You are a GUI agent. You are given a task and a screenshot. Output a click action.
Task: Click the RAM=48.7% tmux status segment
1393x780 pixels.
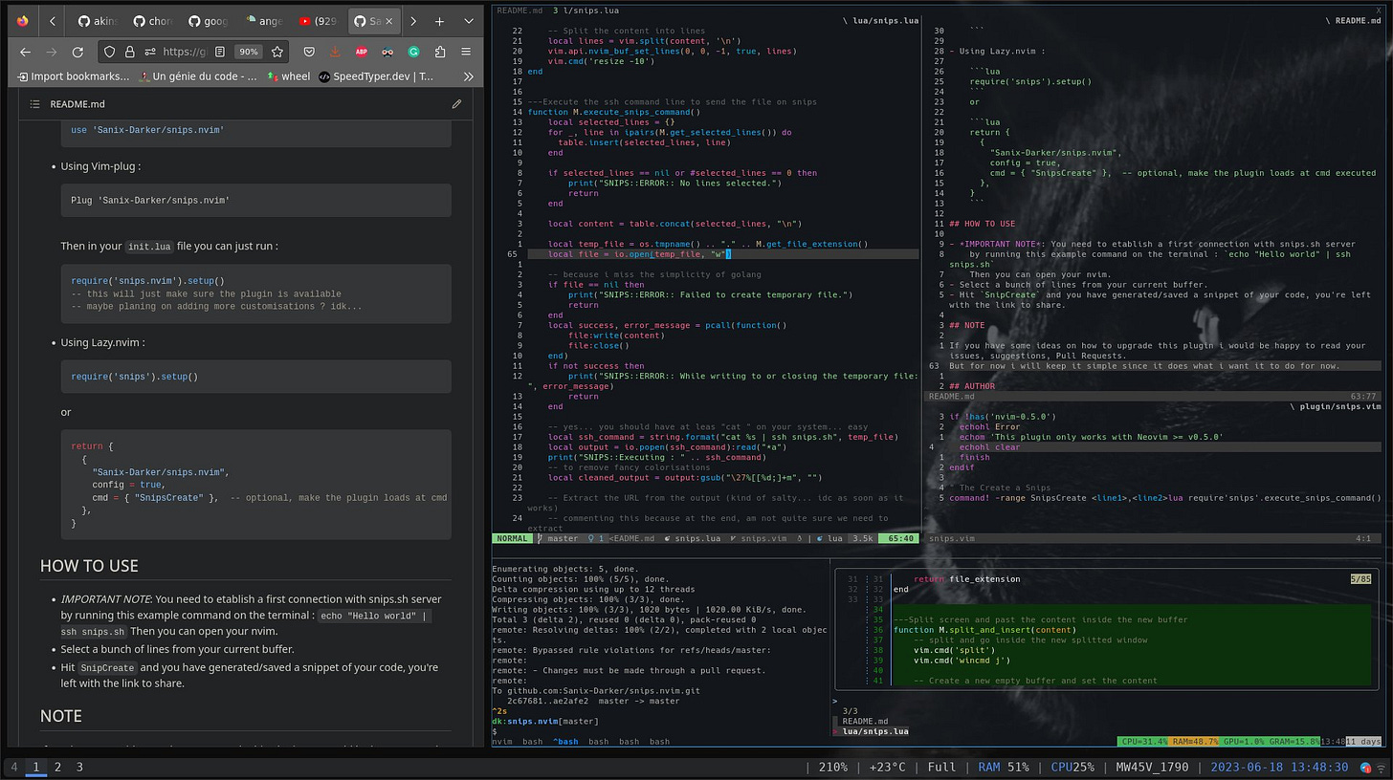pyautogui.click(x=1192, y=742)
